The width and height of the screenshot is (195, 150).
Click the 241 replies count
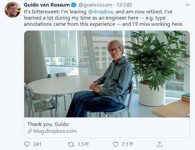(x=37, y=144)
